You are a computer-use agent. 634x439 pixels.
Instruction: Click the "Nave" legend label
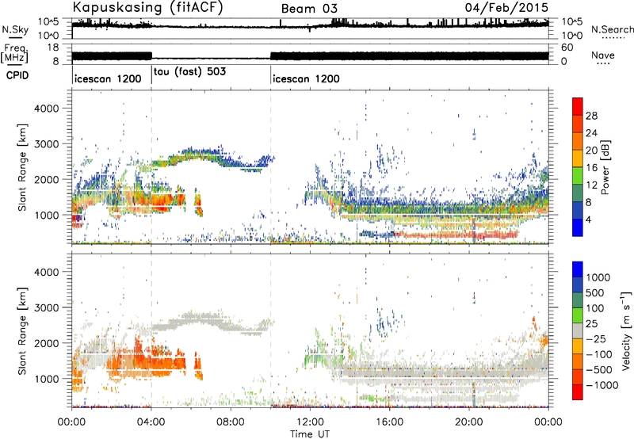[x=602, y=55]
